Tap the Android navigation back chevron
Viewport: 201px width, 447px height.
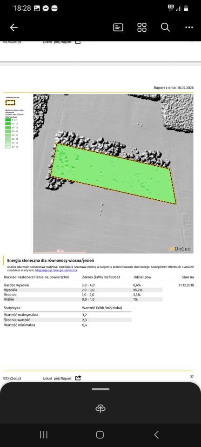pos(156,434)
